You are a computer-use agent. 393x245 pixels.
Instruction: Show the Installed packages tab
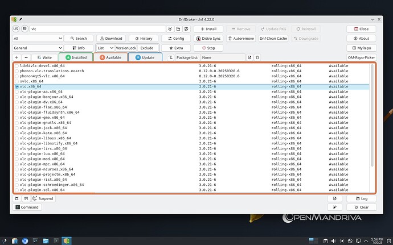[x=76, y=57]
